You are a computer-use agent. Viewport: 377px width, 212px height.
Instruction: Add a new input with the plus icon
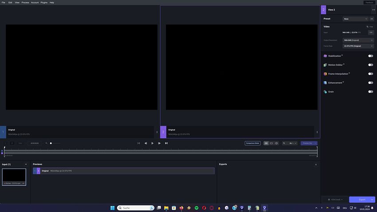26,164
